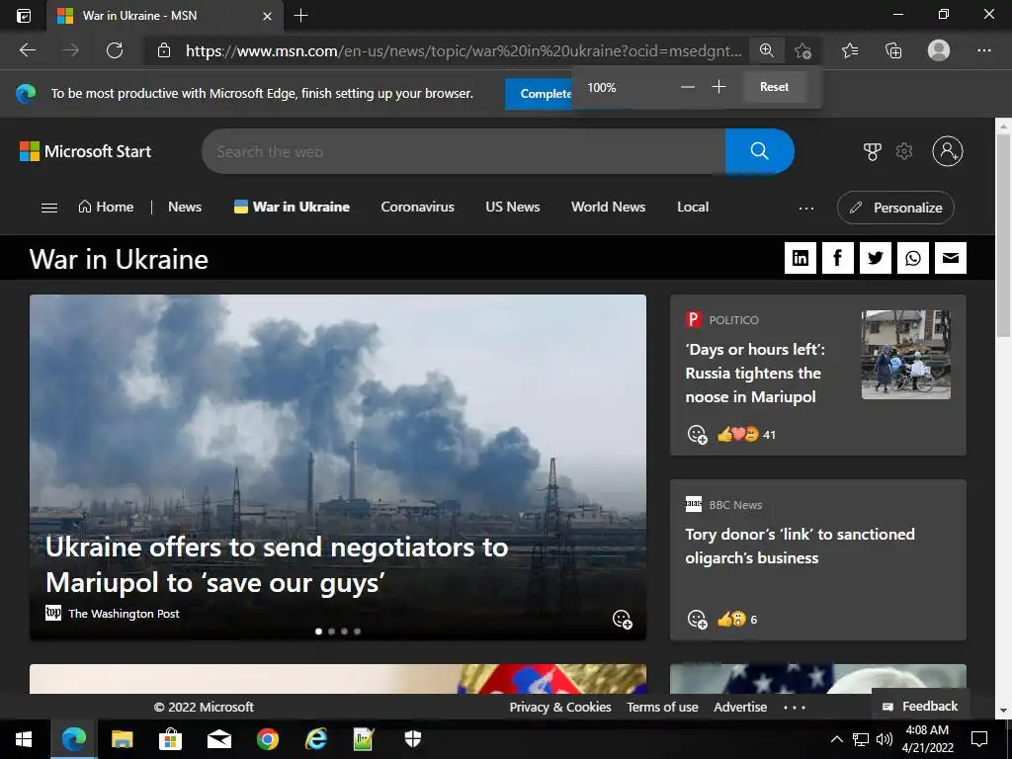Open Mail app from taskbar
1012x759 pixels.
pos(218,739)
